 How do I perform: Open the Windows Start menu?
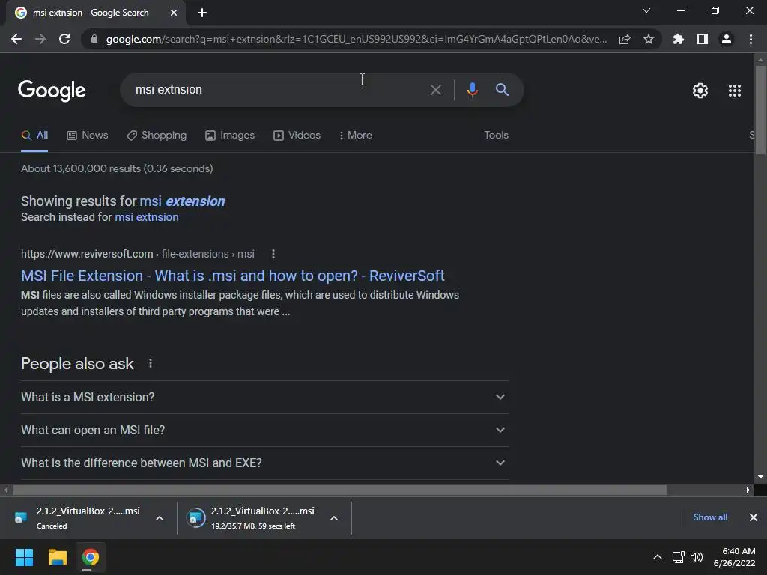pyautogui.click(x=24, y=557)
